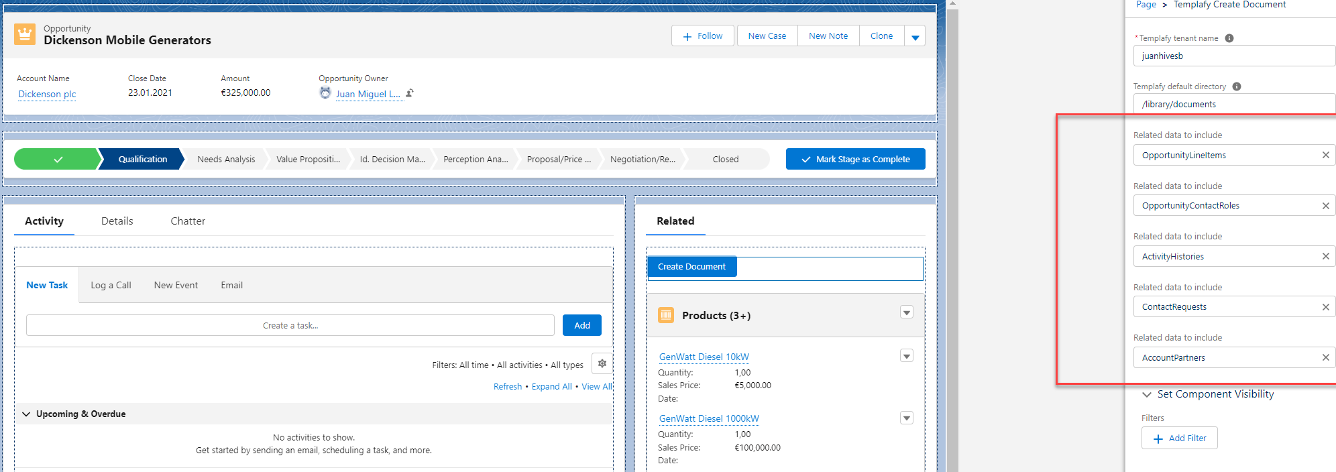1336x472 pixels.
Task: Open the New Event tab
Action: 176,285
